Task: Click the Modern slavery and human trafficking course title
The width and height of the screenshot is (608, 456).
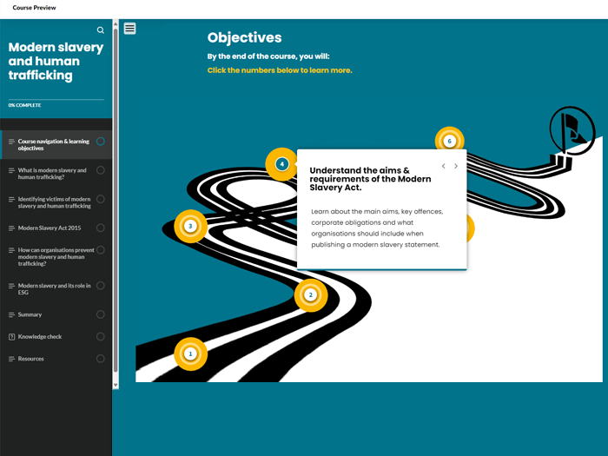Action: point(56,62)
